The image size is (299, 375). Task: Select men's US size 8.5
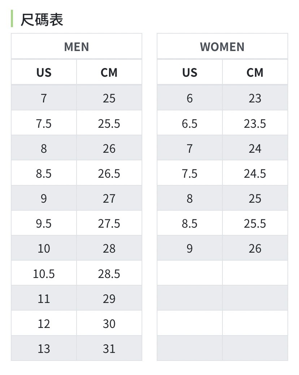44,174
